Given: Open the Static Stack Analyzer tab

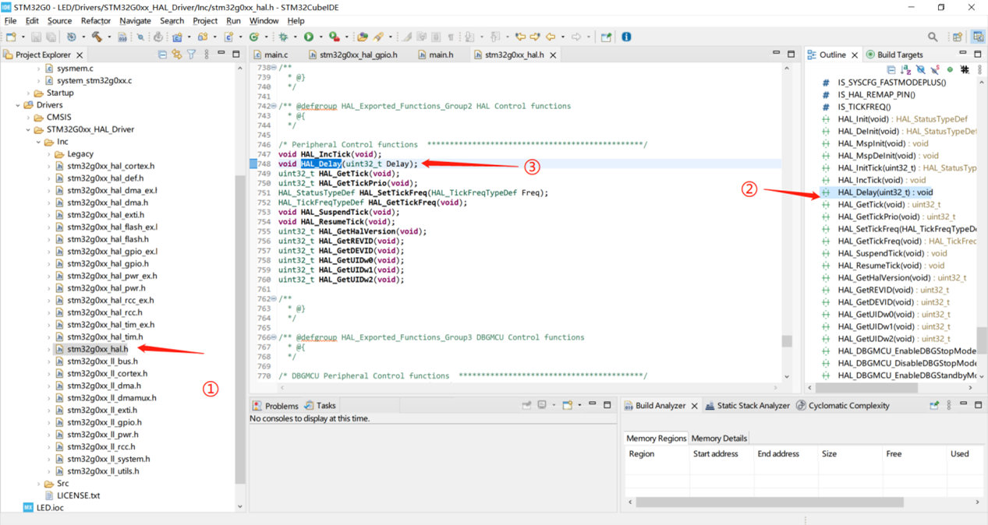Looking at the screenshot, I should (748, 406).
